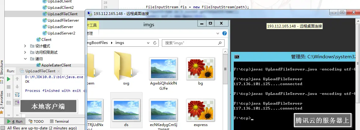This screenshot has width=360, height=130.
Task: Click search magnifier icon in imgs window
Action: click(x=220, y=43)
